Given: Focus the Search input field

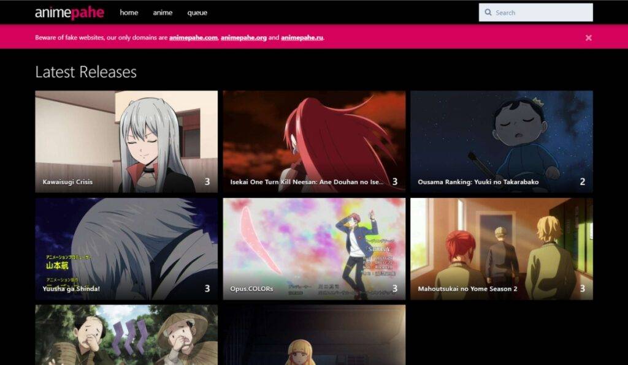Looking at the screenshot, I should click(536, 12).
